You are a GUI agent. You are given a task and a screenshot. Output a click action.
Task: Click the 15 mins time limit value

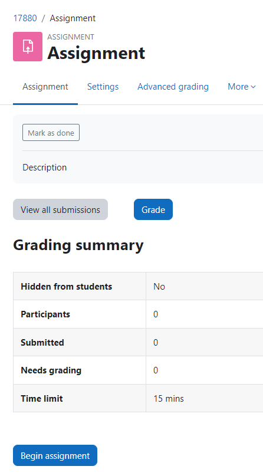click(169, 398)
